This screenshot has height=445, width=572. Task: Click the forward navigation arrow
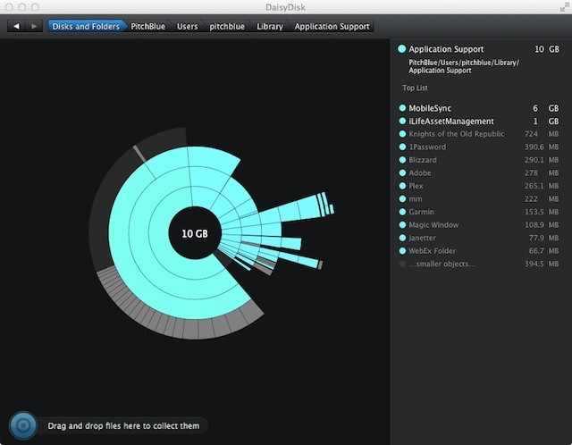[34, 27]
